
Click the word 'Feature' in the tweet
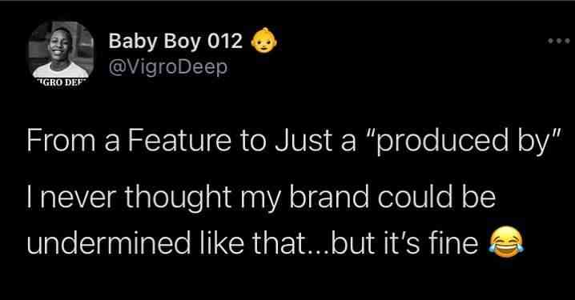coord(179,141)
